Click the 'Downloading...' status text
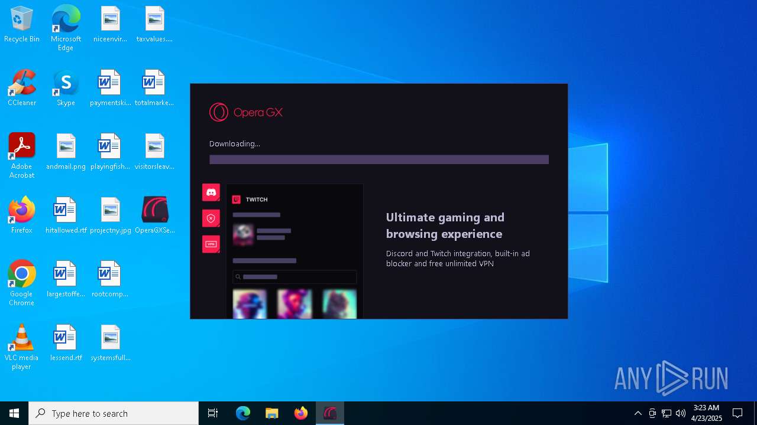 pos(235,143)
